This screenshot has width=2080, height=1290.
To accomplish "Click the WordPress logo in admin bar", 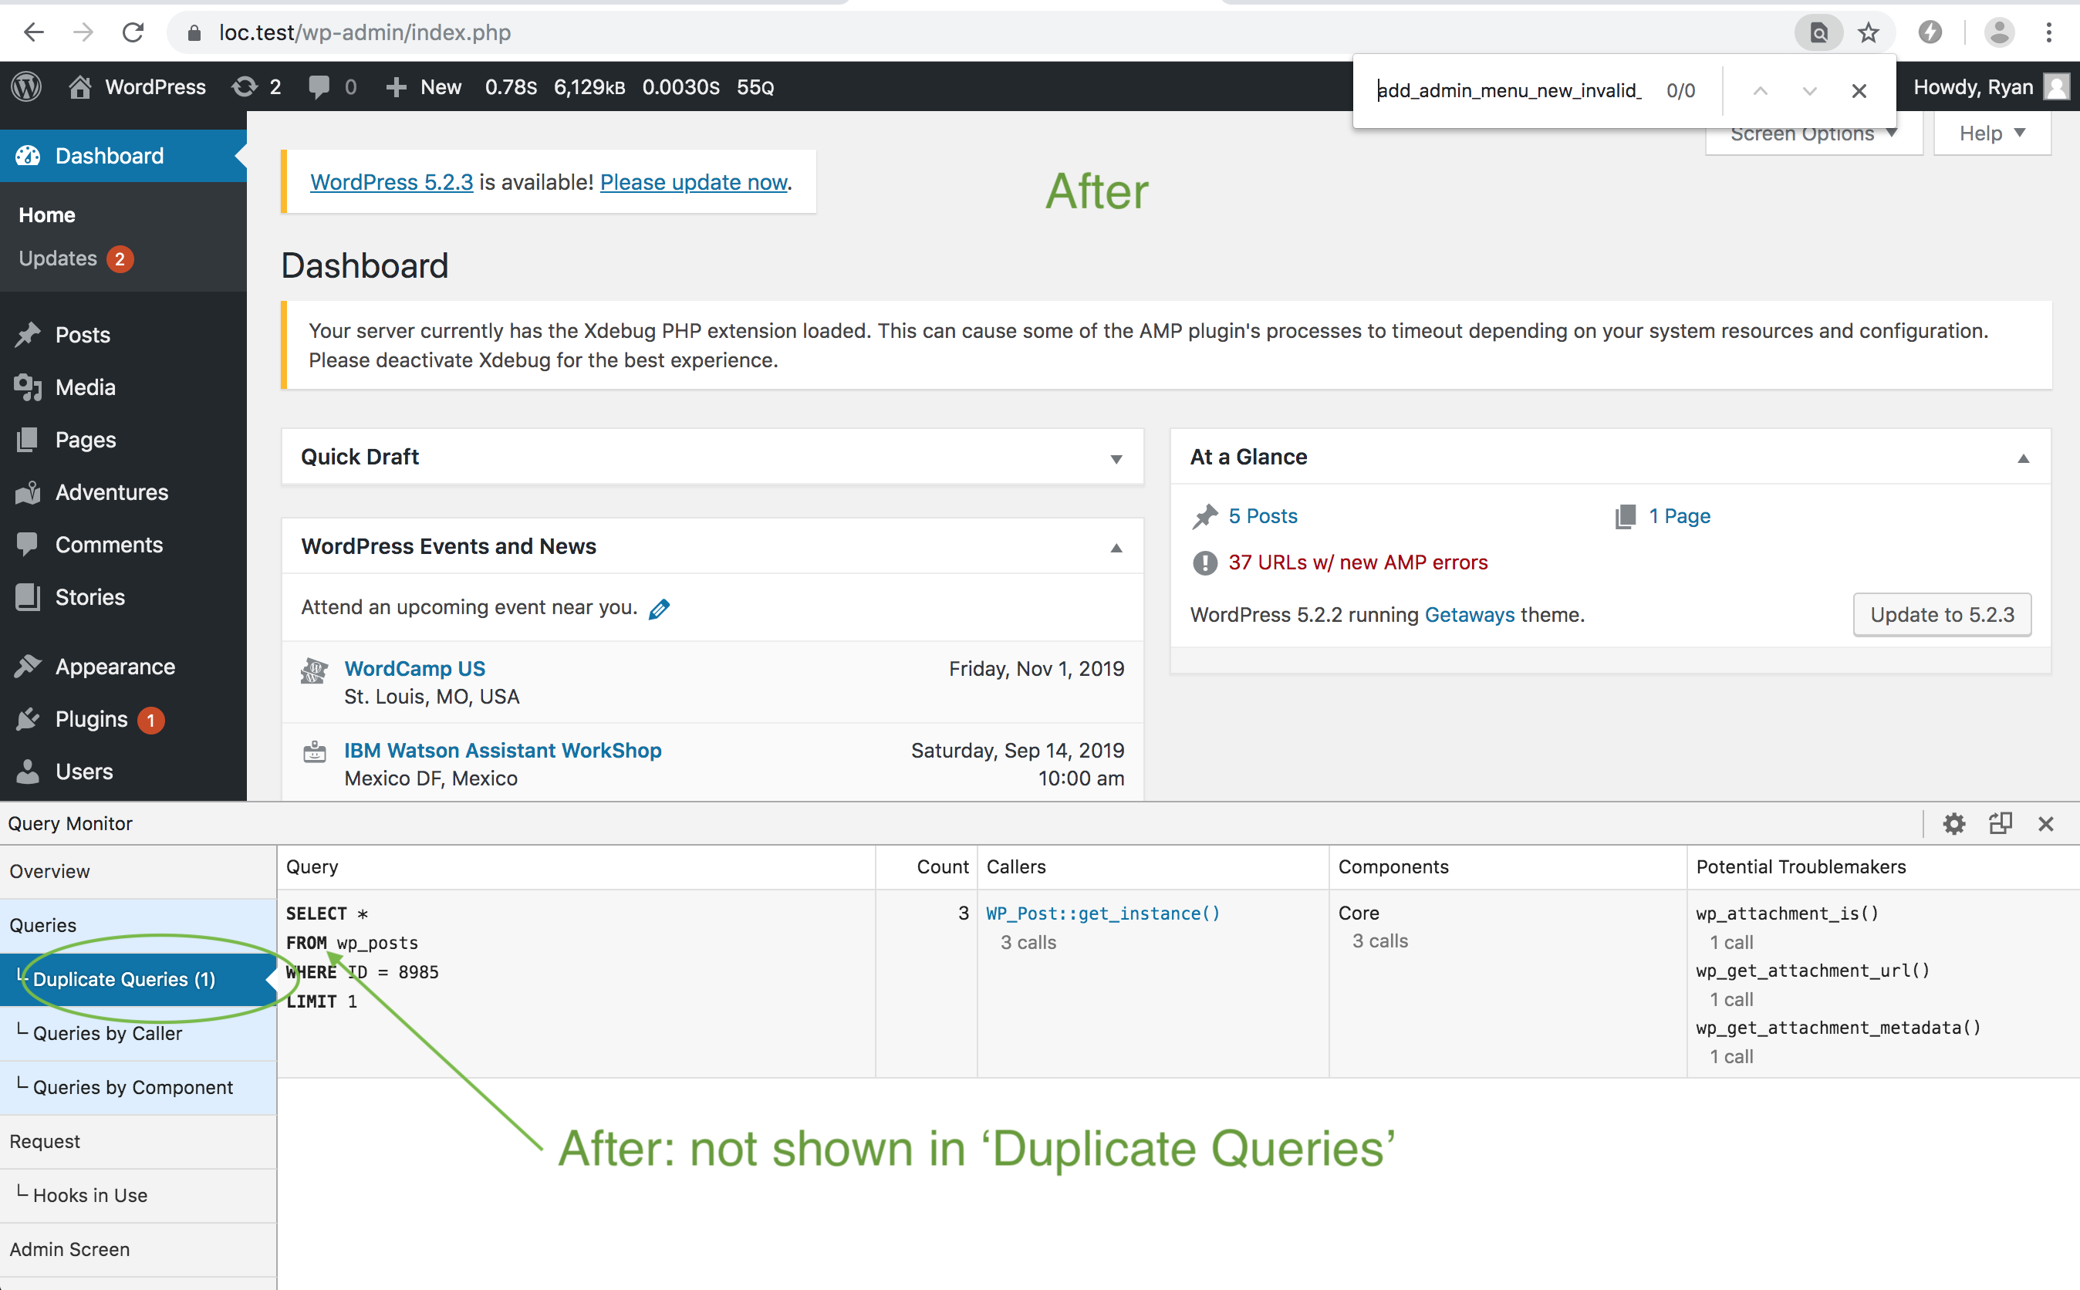I will [x=26, y=87].
